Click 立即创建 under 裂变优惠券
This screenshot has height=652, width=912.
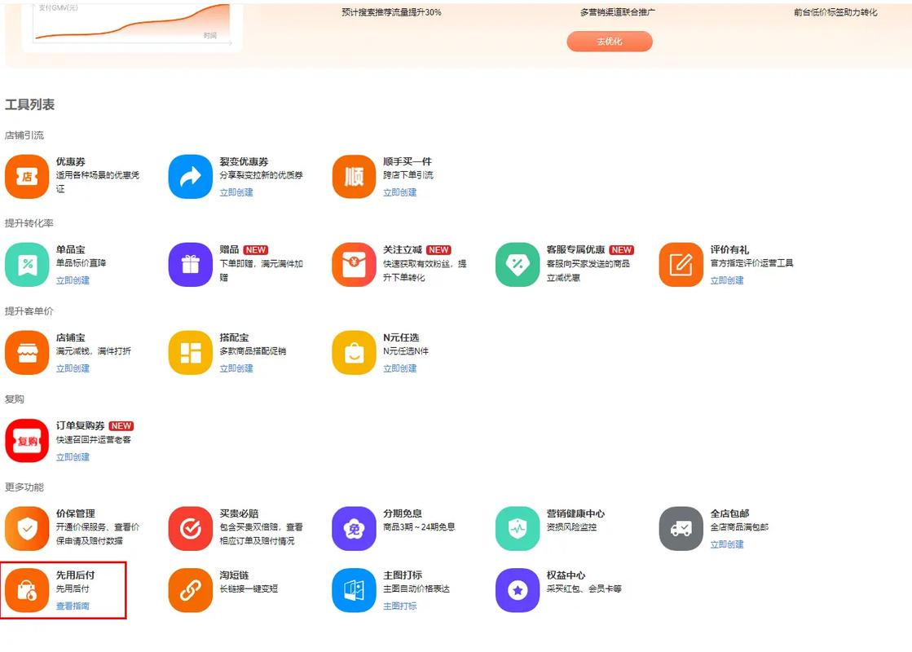click(x=236, y=192)
